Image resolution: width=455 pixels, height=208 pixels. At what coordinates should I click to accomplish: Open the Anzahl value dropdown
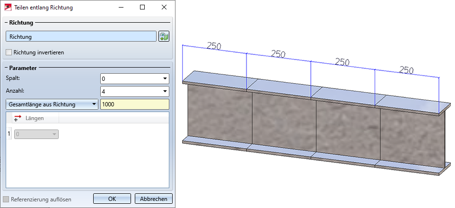pyautogui.click(x=165, y=91)
